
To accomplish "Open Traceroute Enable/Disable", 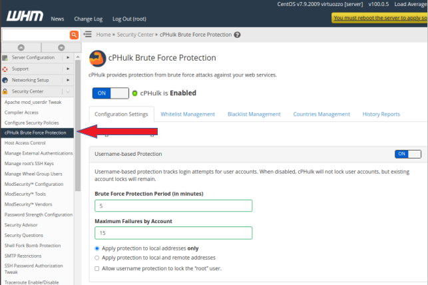I will click(x=31, y=282).
